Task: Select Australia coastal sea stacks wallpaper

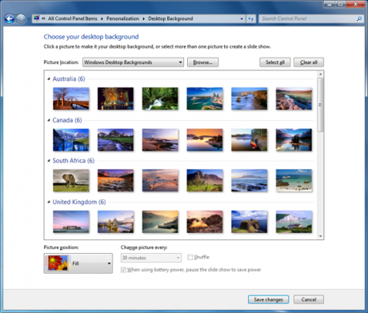Action: [249, 98]
